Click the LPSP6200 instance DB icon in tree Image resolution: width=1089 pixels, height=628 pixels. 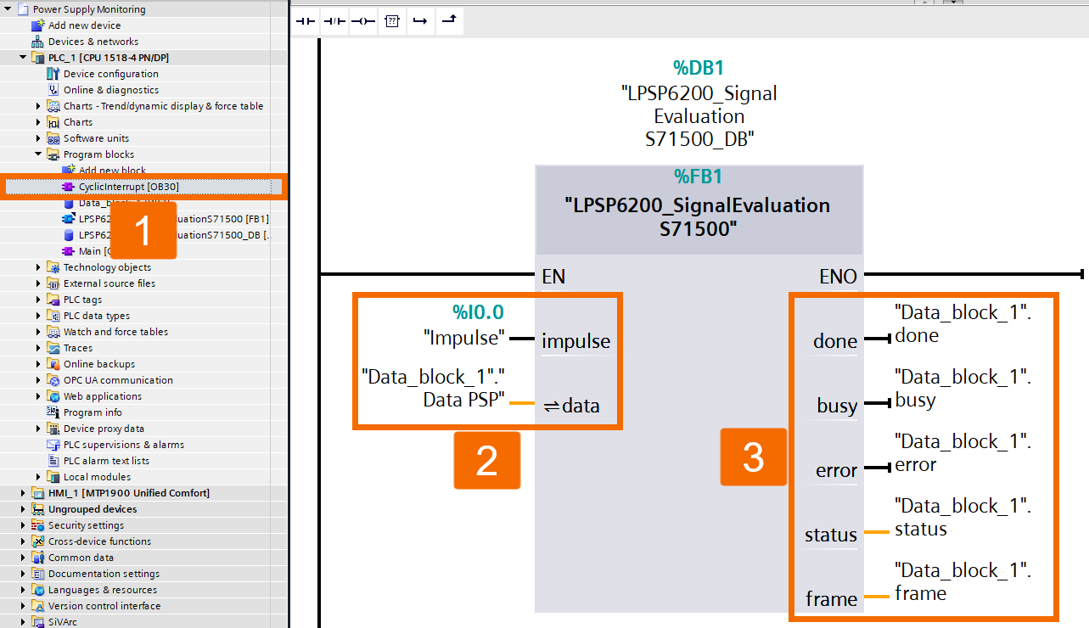(x=68, y=235)
